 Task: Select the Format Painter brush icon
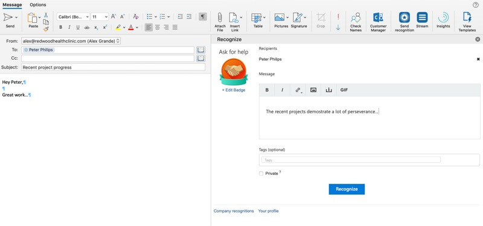(x=46, y=29)
